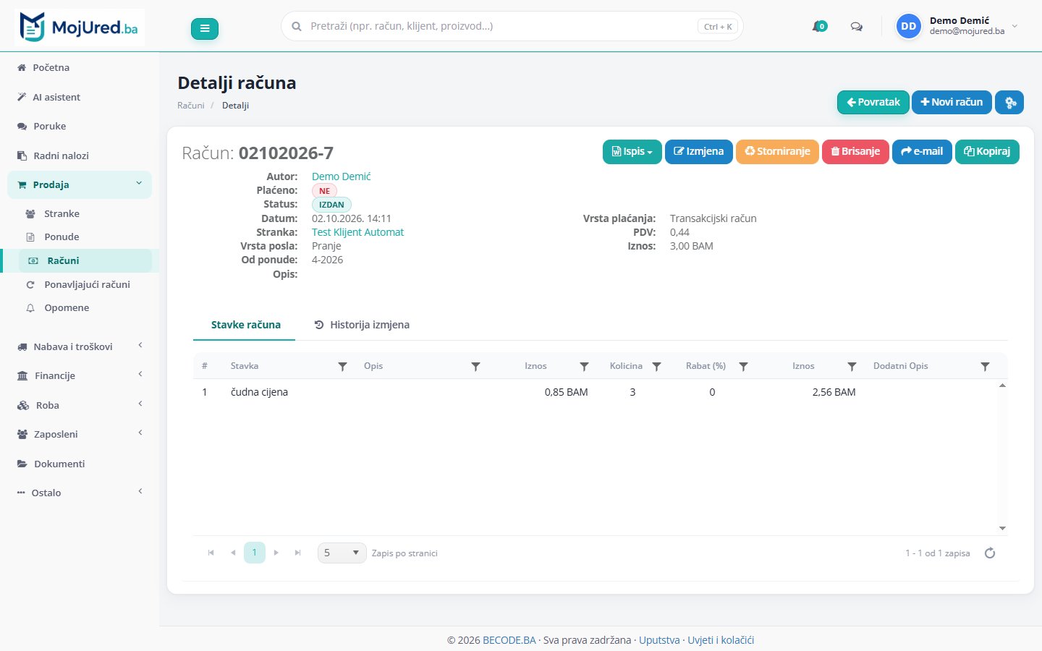Open the AI asistent menu item

tap(56, 97)
